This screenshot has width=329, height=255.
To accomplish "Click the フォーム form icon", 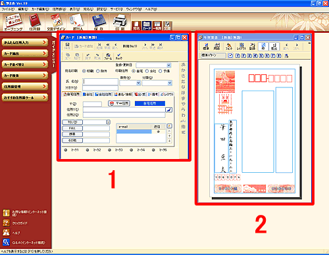I will click(x=108, y=57).
